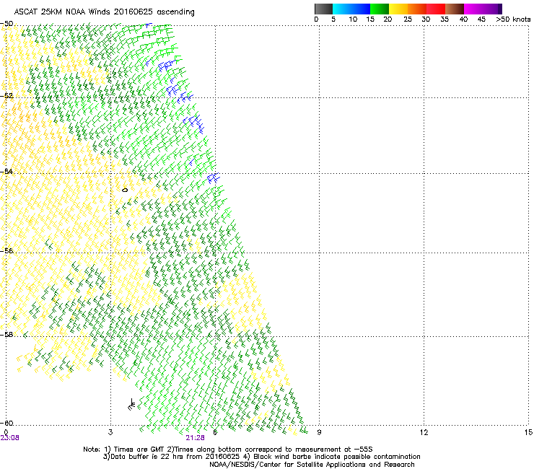The image size is (534, 469).
Task: Click the purple '21:28' time label
Action: pyautogui.click(x=195, y=438)
